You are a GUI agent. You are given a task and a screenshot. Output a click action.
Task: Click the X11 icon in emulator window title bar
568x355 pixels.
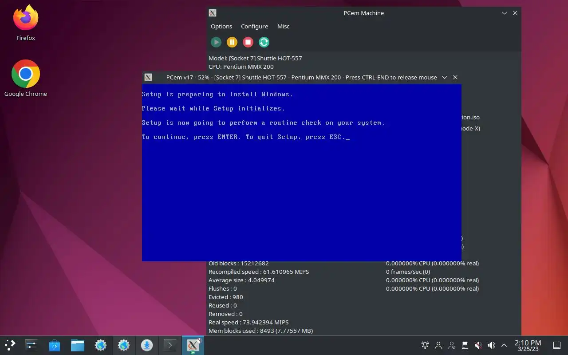click(148, 77)
